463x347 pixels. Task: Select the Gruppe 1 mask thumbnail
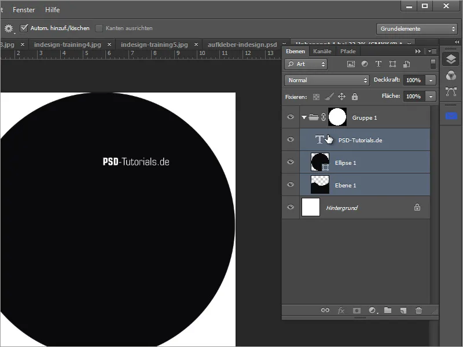tap(337, 117)
